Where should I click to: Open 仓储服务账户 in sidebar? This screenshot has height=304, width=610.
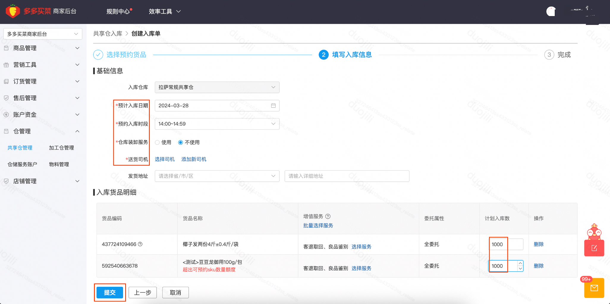tap(22, 164)
